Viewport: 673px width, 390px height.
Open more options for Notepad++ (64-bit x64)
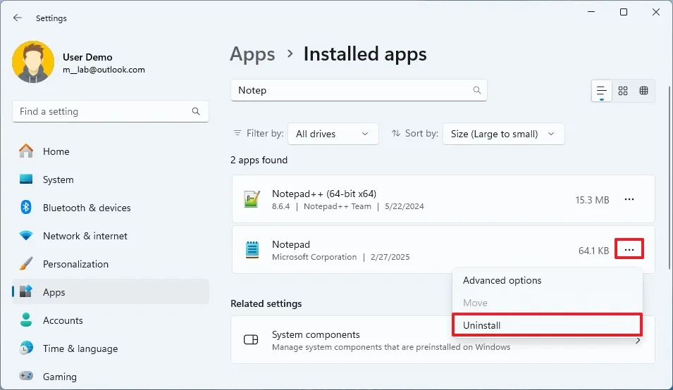tap(629, 199)
